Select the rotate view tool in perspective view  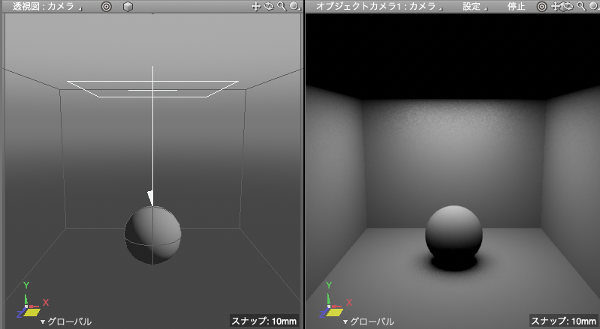click(269, 6)
